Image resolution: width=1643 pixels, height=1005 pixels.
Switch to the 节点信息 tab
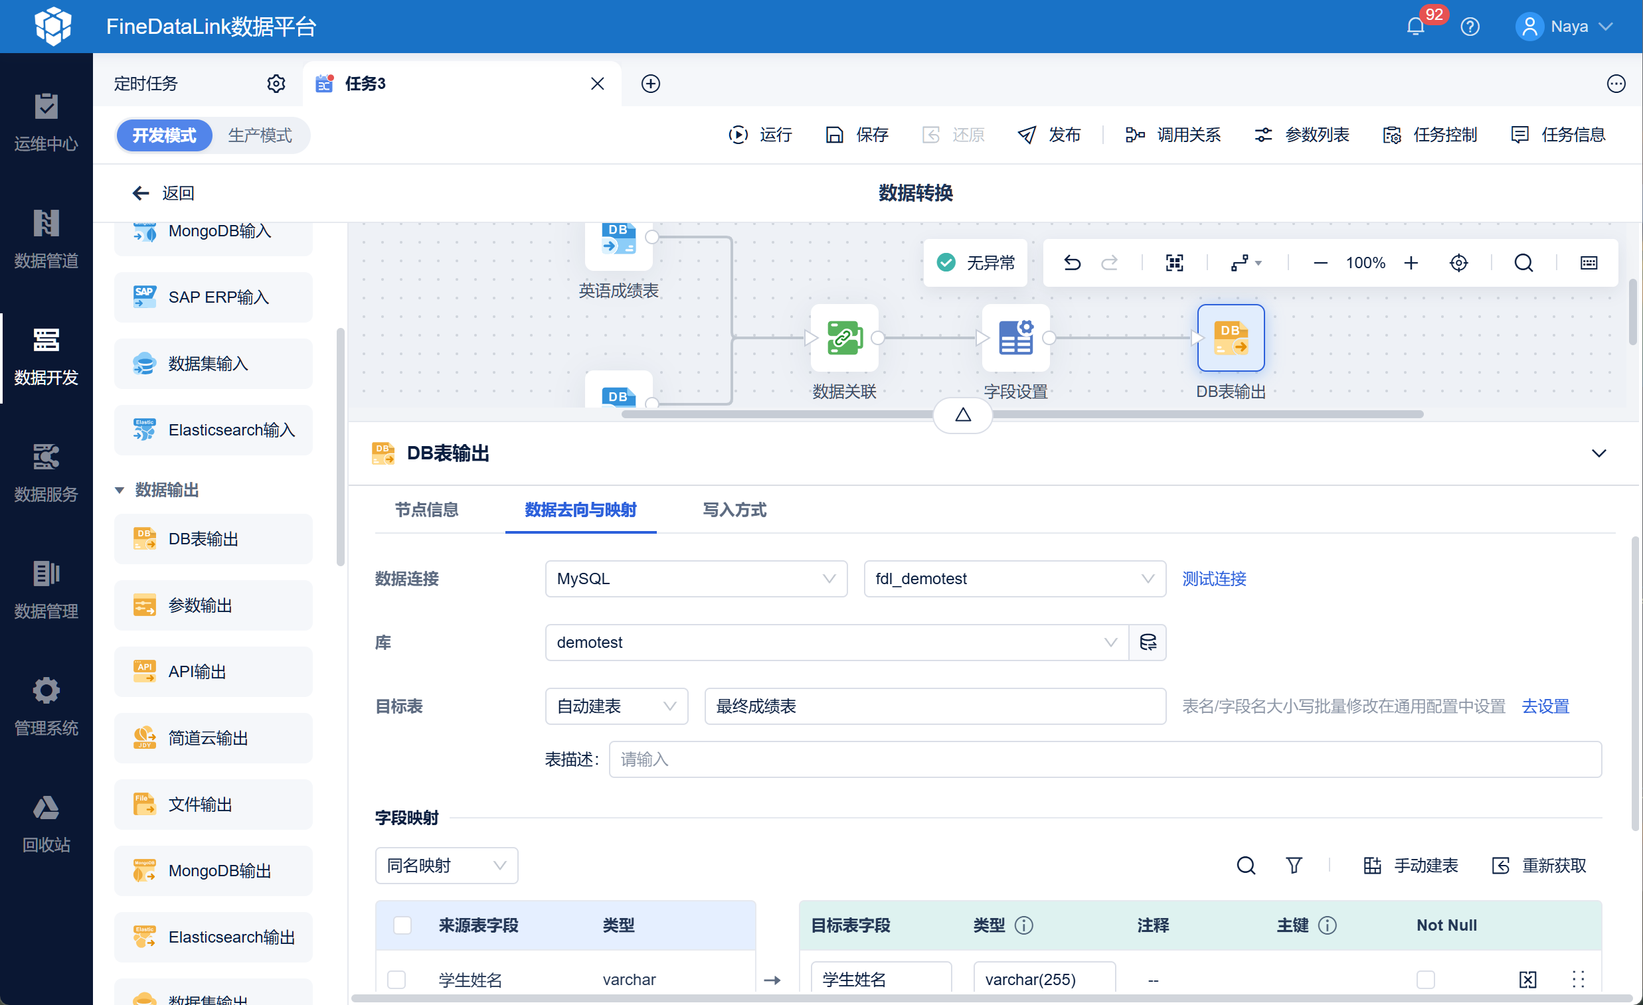pyautogui.click(x=427, y=510)
